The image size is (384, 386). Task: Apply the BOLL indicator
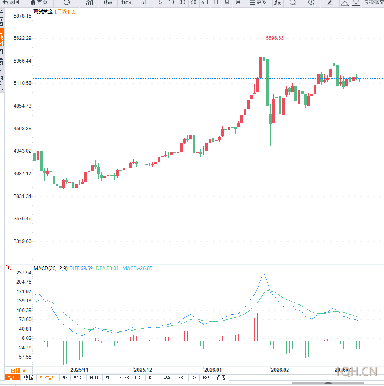94,378
